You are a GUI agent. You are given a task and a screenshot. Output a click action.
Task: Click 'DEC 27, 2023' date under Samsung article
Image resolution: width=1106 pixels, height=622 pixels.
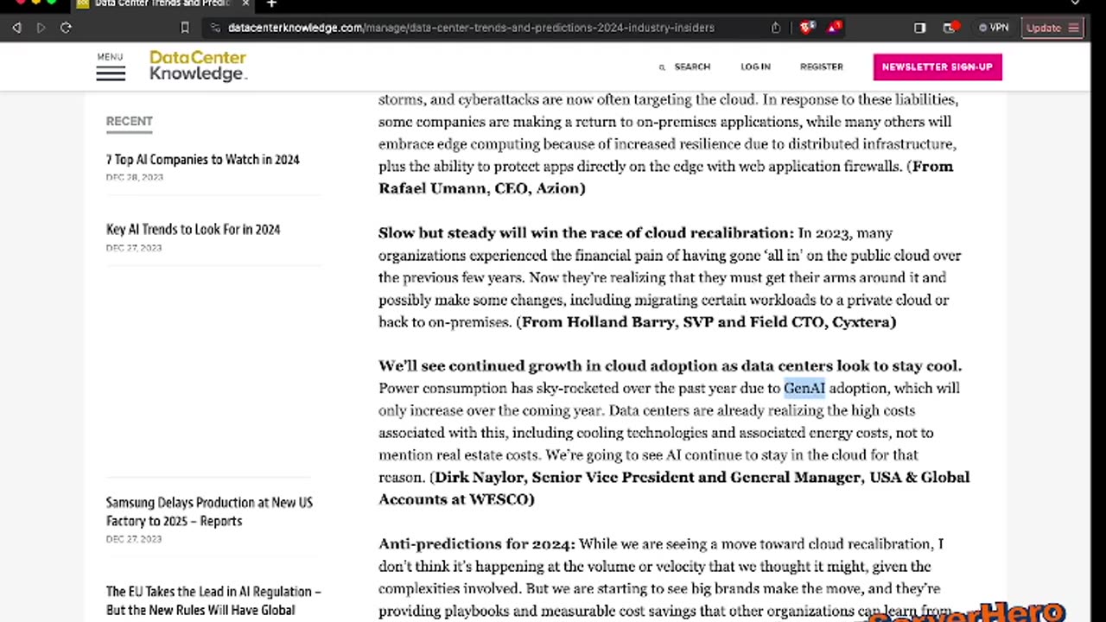134,539
